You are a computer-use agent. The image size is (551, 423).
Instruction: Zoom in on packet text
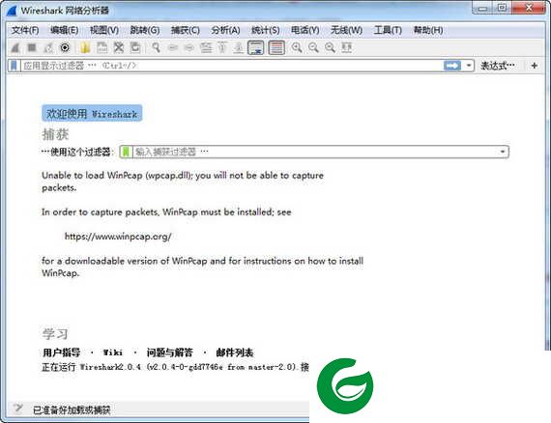click(x=297, y=47)
